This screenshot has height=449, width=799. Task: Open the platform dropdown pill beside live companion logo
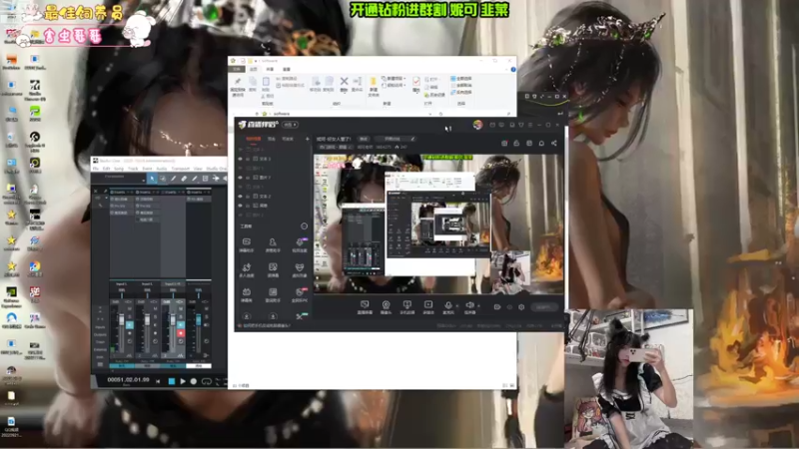[290, 125]
